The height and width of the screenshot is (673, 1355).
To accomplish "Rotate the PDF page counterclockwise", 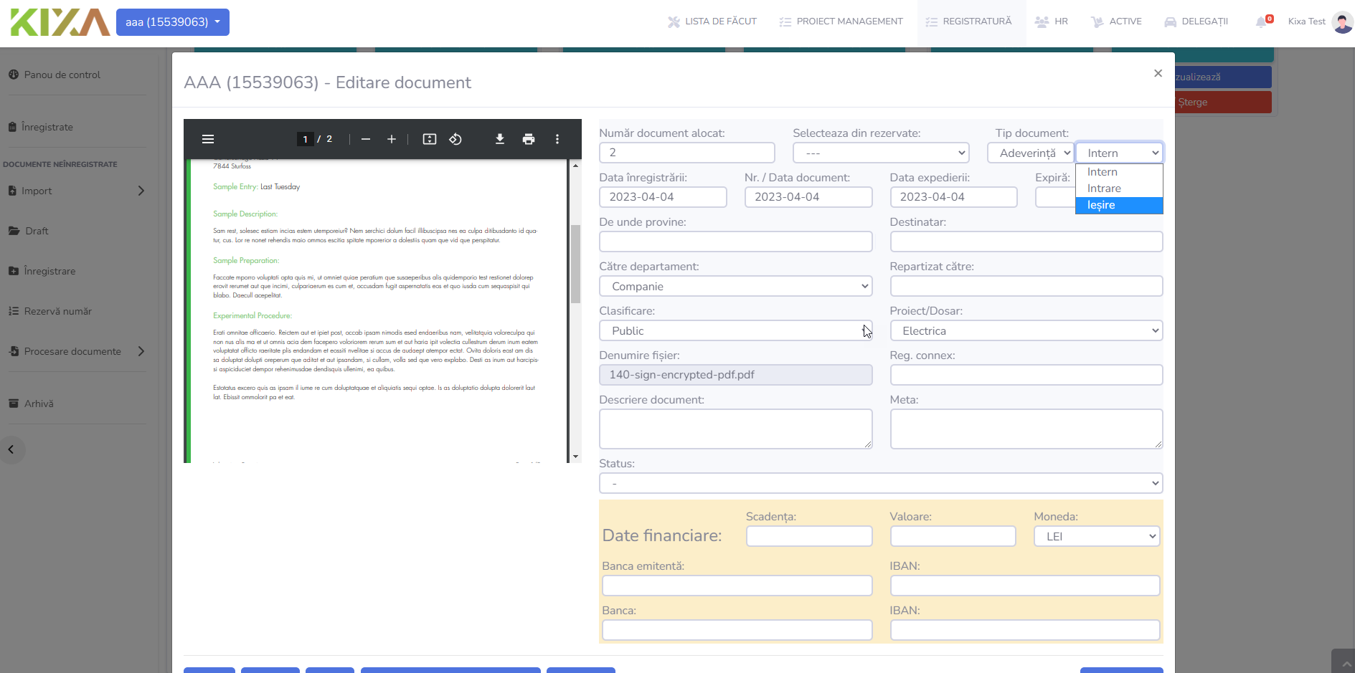I will (x=455, y=139).
